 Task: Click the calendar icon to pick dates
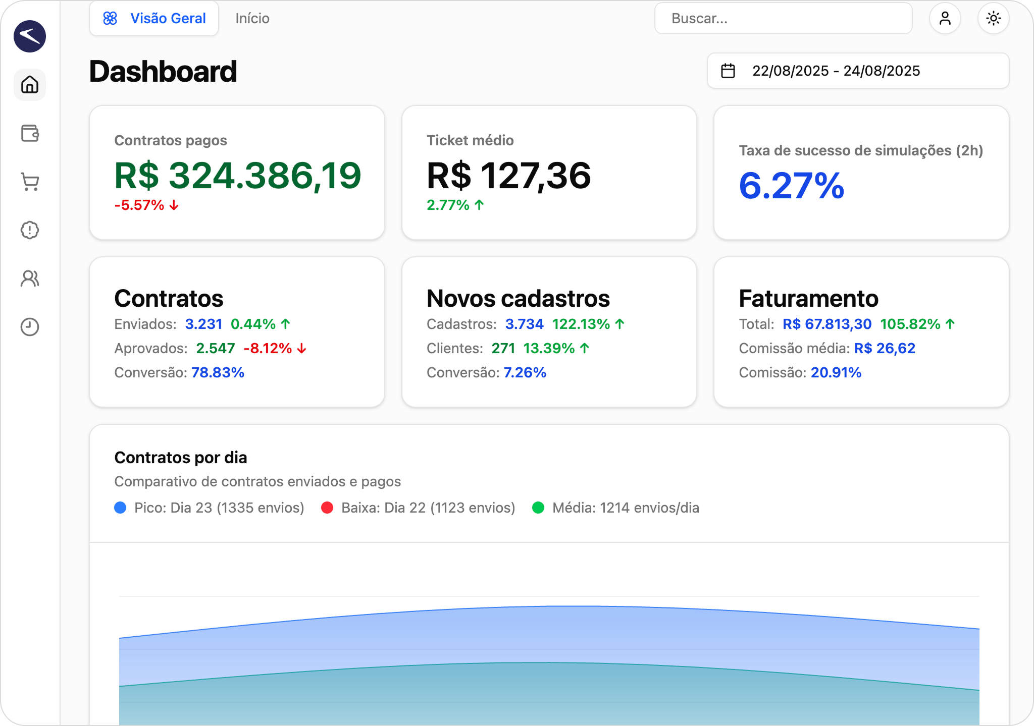[728, 71]
